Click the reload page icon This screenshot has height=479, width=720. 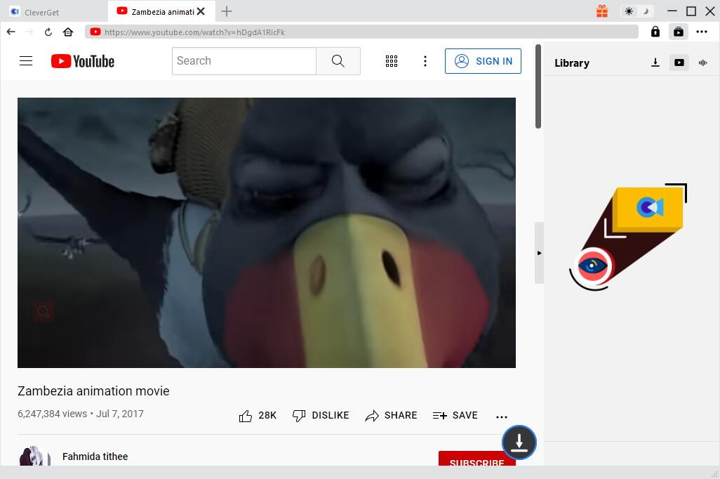point(48,32)
